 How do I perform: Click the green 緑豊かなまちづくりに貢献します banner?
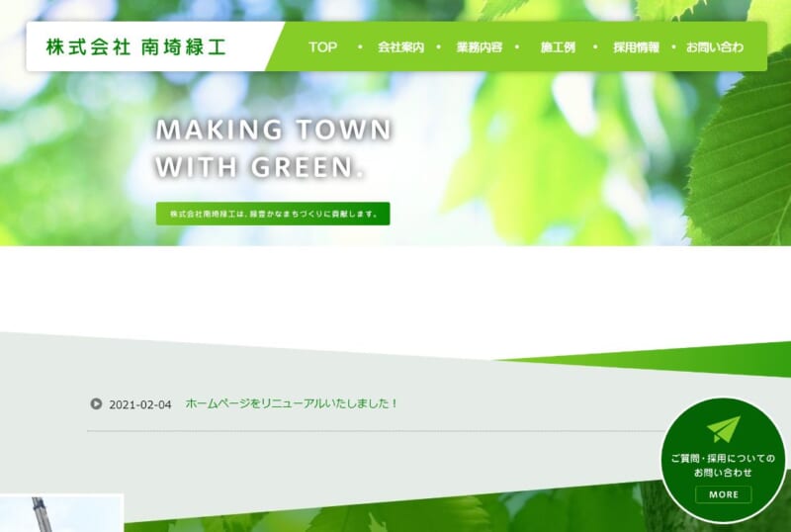[x=273, y=214]
